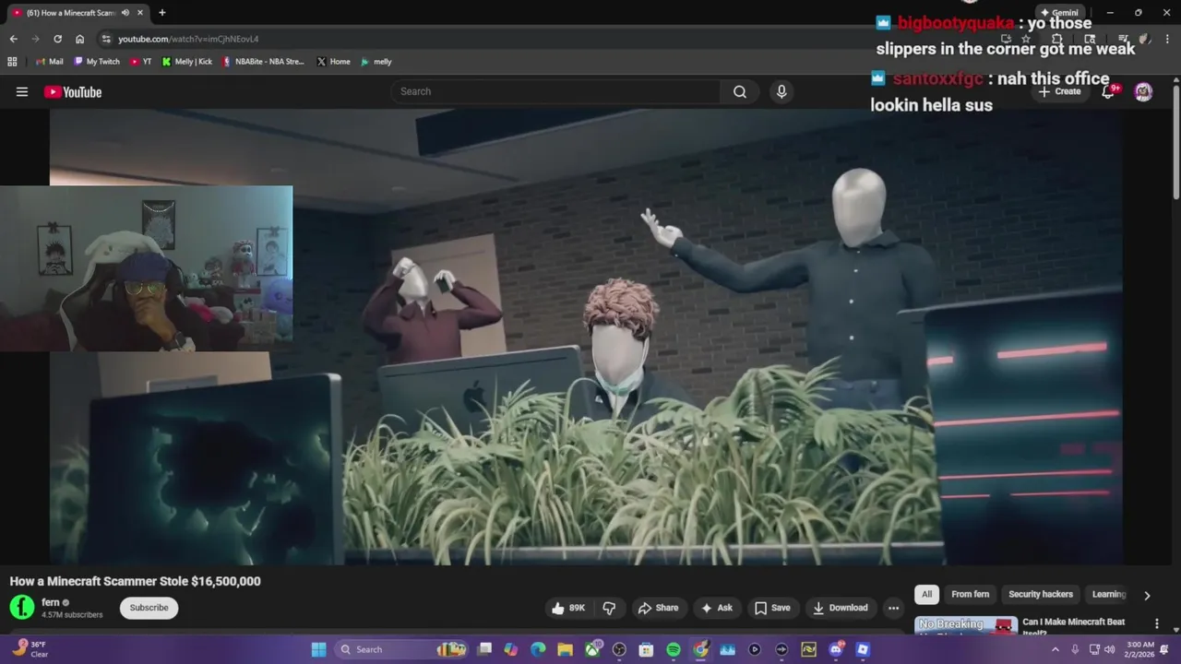Viewport: 1181px width, 664px height.
Task: Open a new browser tab
Action: tap(162, 13)
